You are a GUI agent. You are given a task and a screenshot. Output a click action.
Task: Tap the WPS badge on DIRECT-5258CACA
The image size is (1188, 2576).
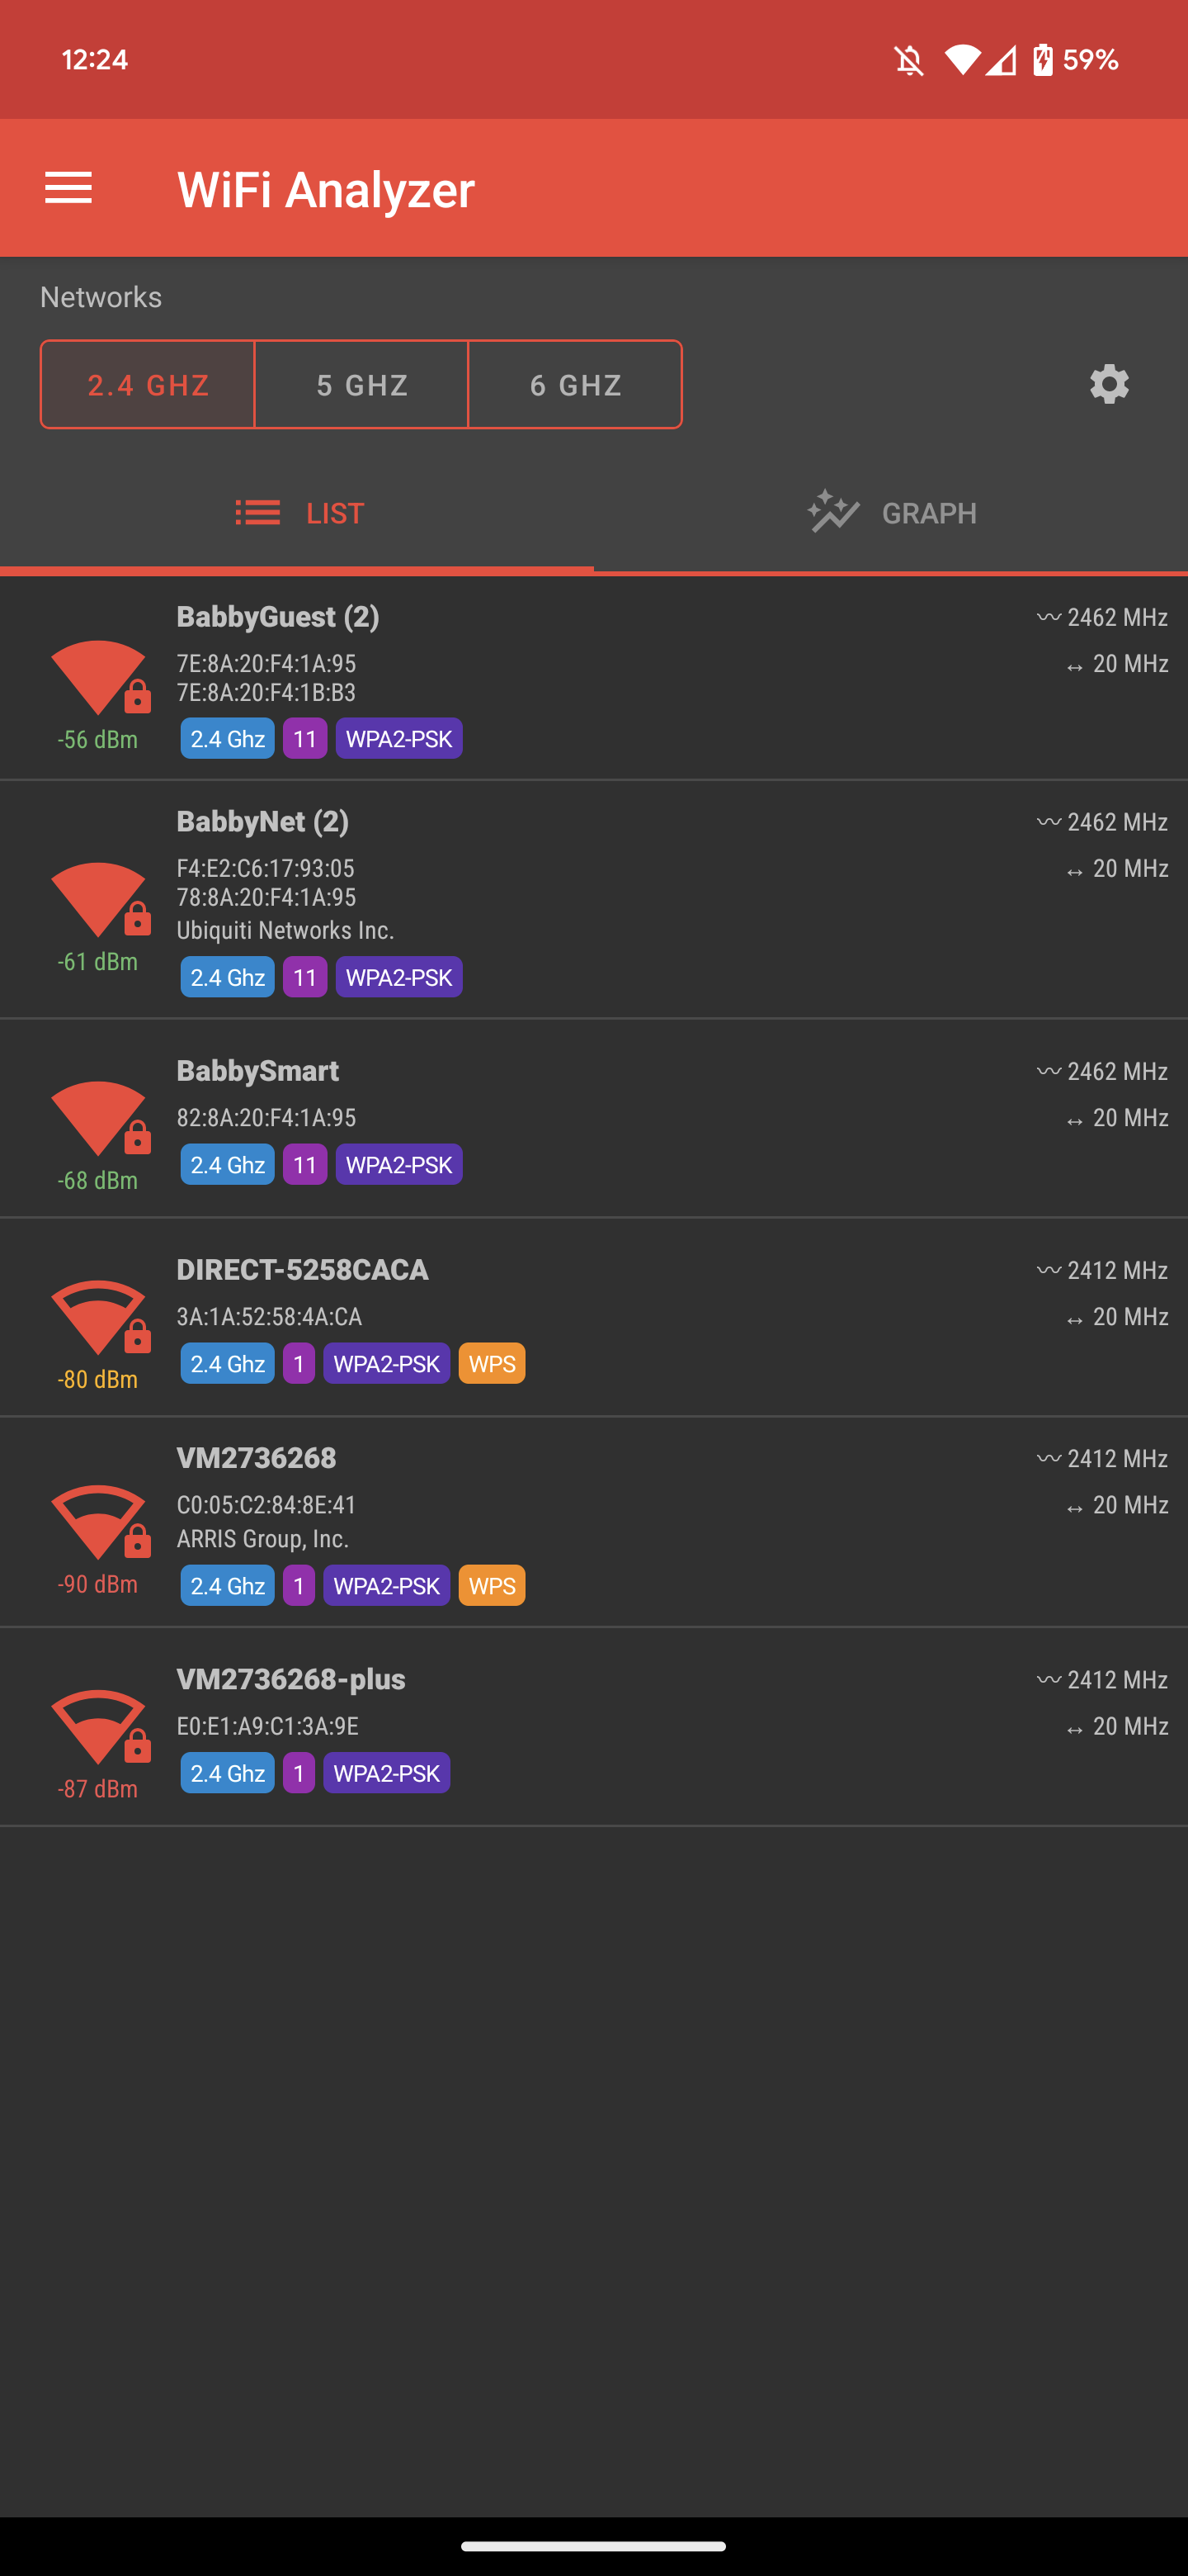click(x=492, y=1364)
